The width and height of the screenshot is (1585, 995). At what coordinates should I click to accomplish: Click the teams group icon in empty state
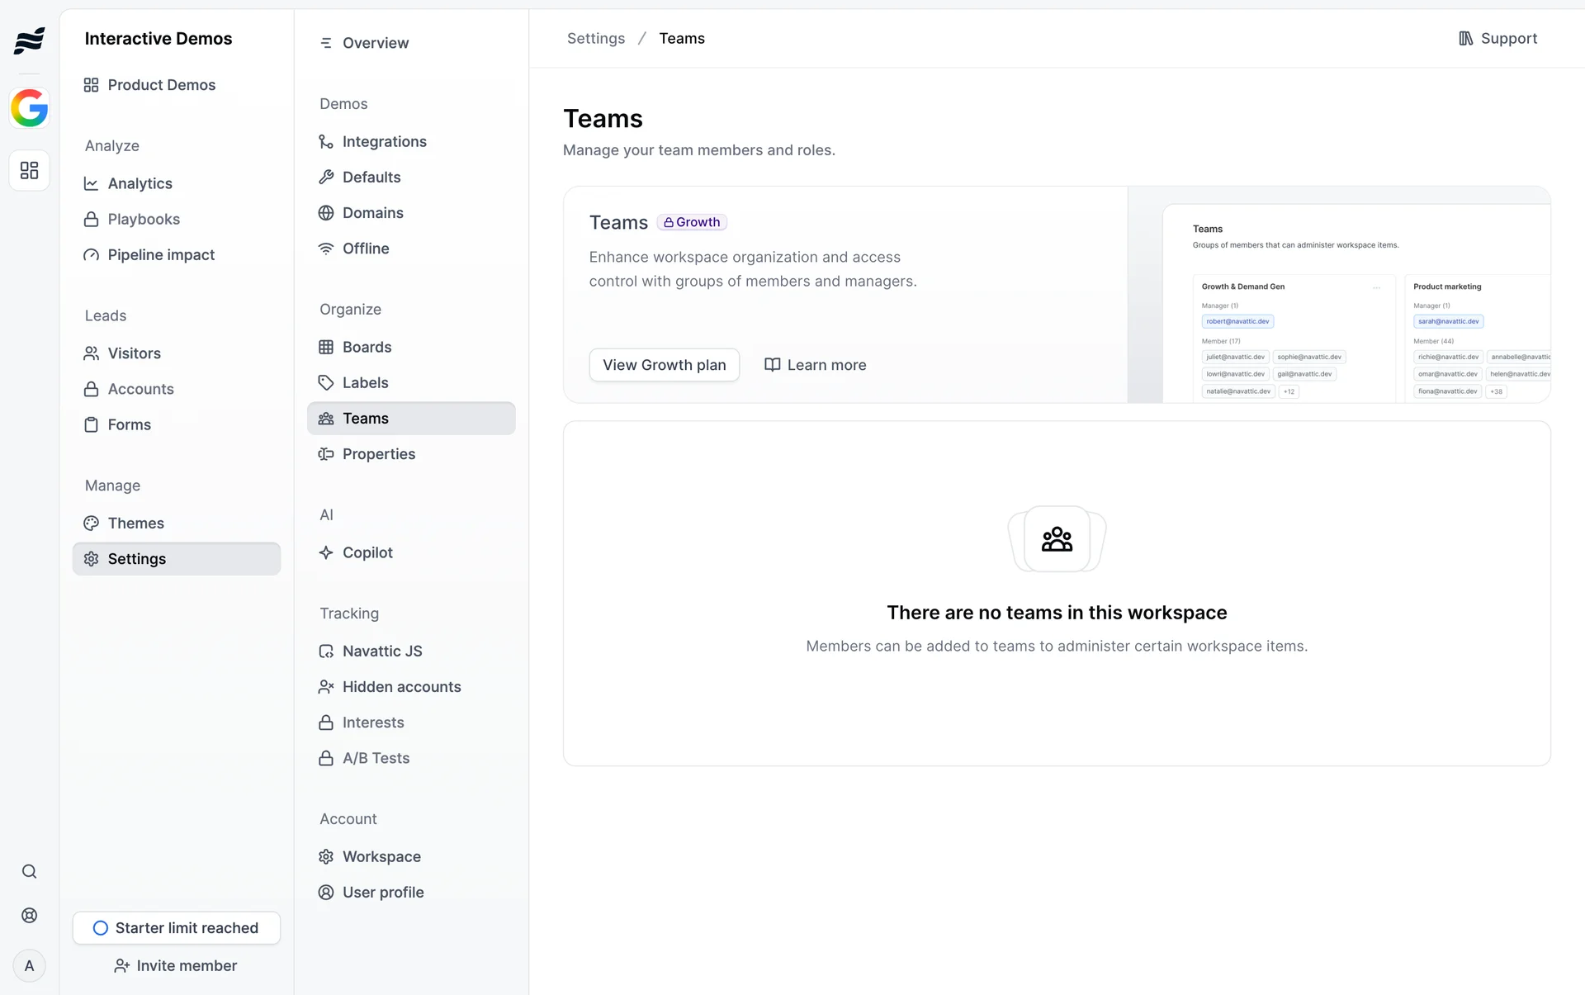pos(1057,539)
